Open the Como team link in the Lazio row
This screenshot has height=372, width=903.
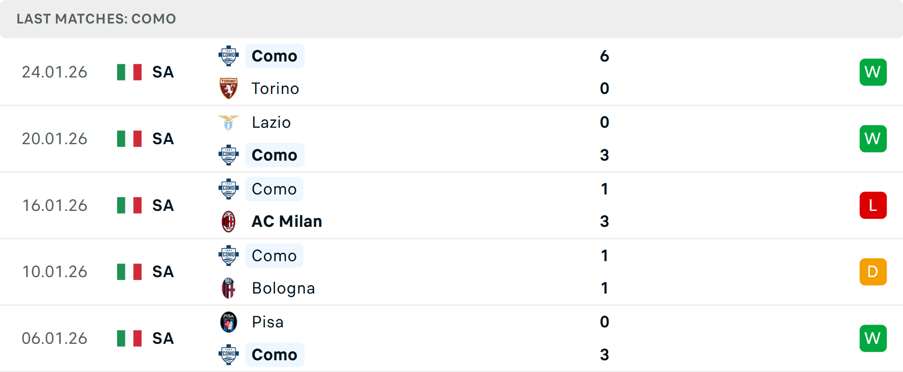click(x=275, y=155)
